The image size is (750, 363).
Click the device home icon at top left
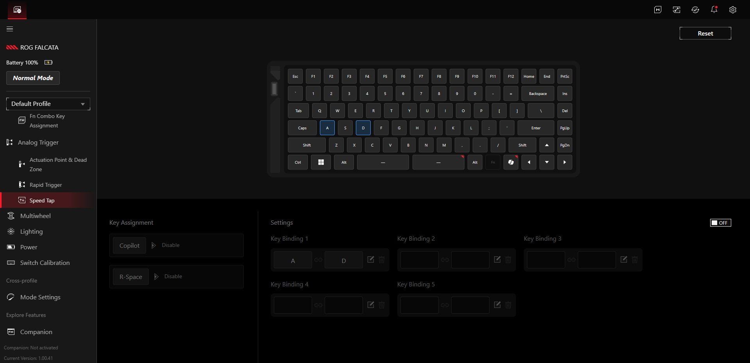pos(17,10)
